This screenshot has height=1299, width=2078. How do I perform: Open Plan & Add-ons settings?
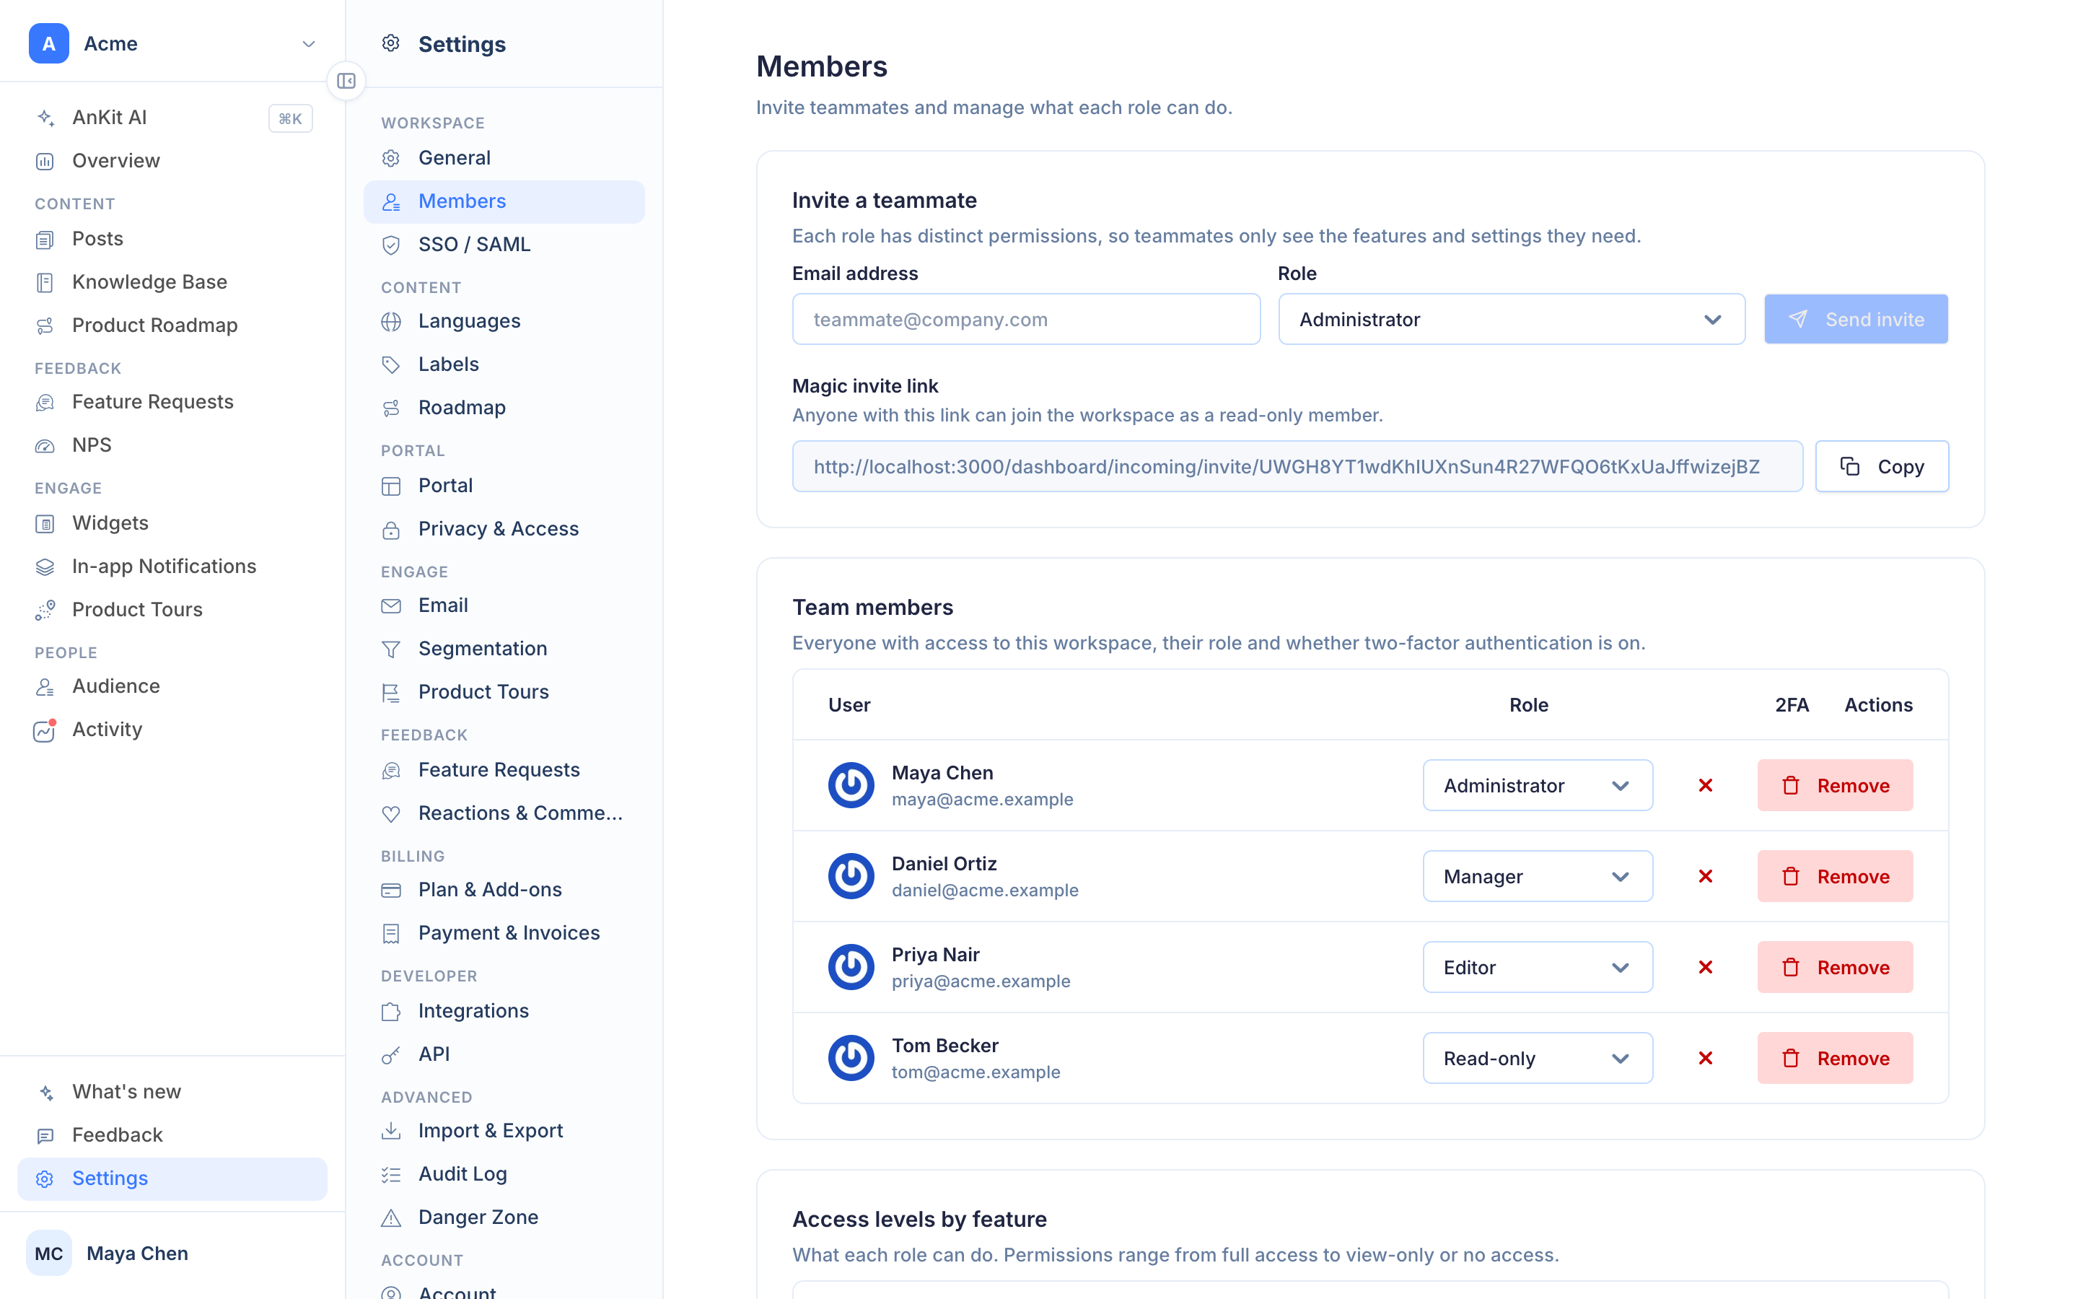pyautogui.click(x=504, y=890)
